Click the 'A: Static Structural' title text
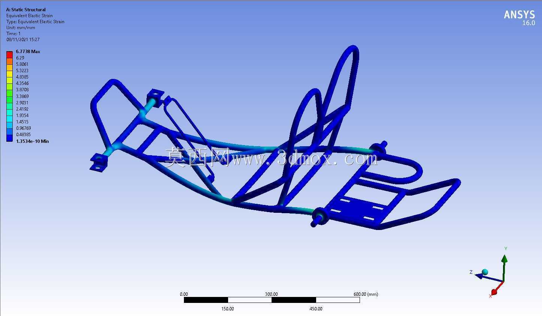 tap(26, 10)
